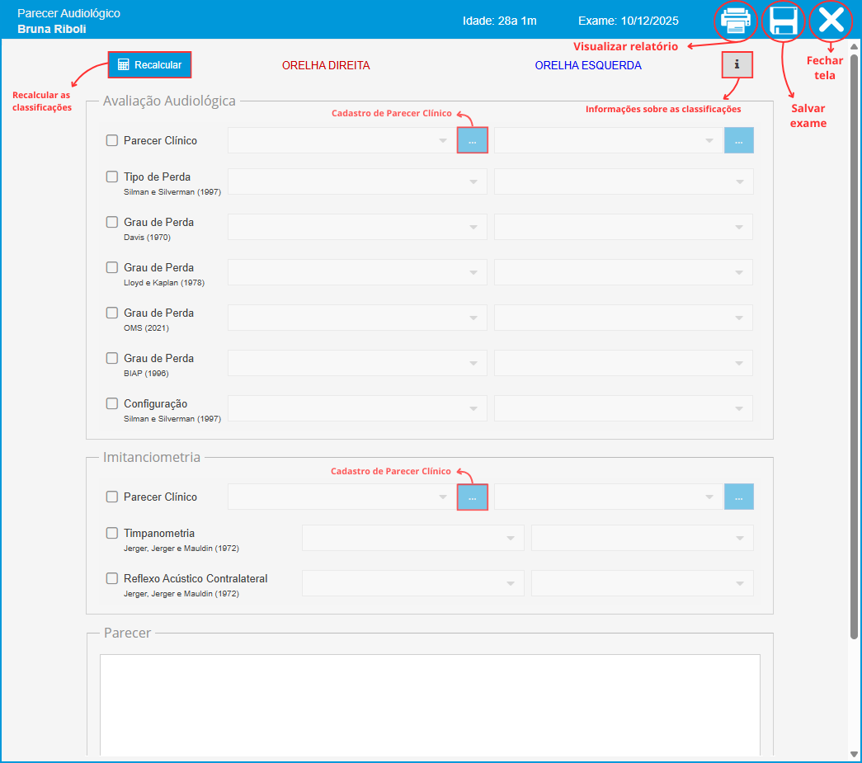The height and width of the screenshot is (763, 862).
Task: Enable the Tipo de Perda checkbox
Action: (x=112, y=177)
